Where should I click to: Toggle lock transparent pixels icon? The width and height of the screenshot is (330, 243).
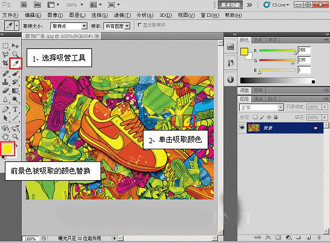(x=255, y=117)
